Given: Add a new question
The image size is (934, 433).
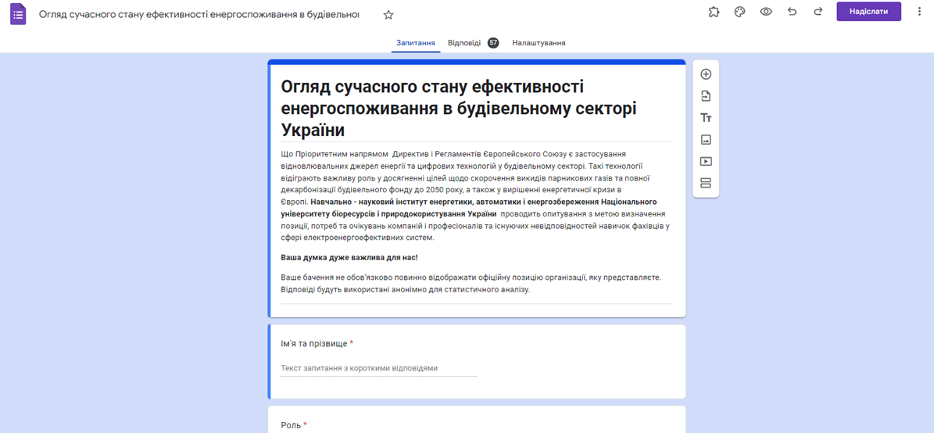Looking at the screenshot, I should [706, 74].
